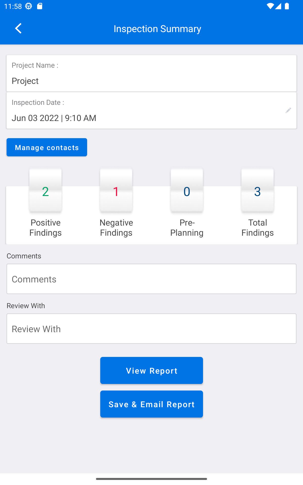The width and height of the screenshot is (303, 485).
Task: Go back using the header arrow
Action: (18, 28)
